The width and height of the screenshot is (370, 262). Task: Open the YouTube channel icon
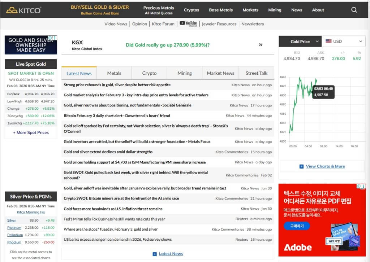188,24
